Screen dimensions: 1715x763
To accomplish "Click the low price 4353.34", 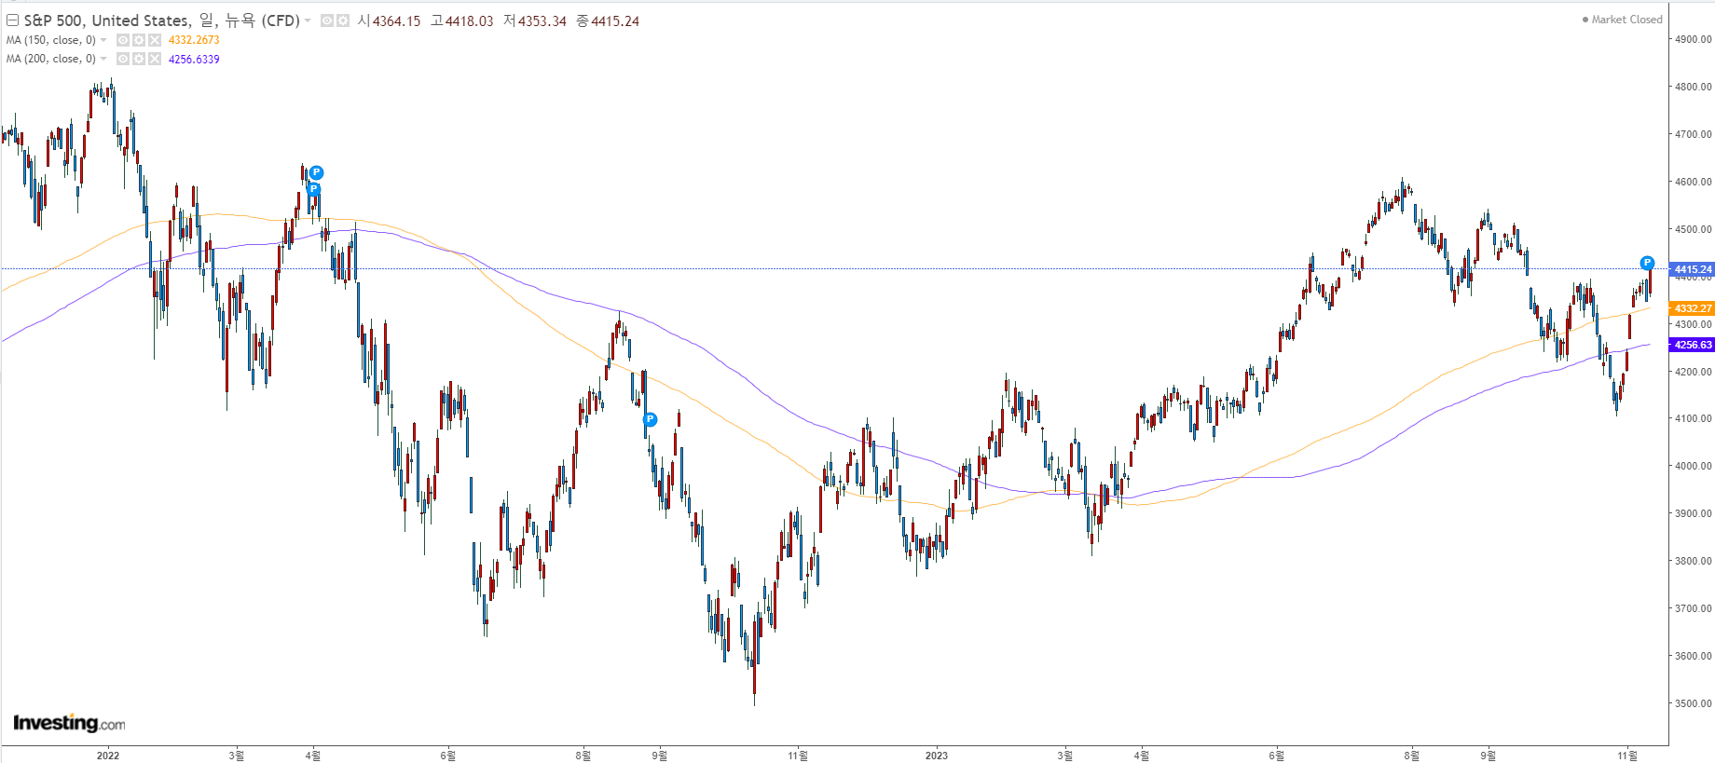I will tap(542, 21).
